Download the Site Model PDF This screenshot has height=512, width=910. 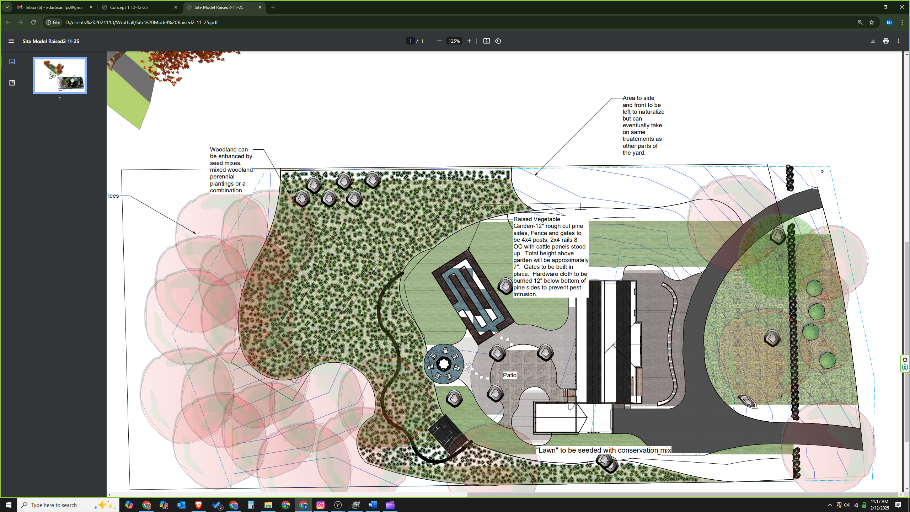point(873,41)
